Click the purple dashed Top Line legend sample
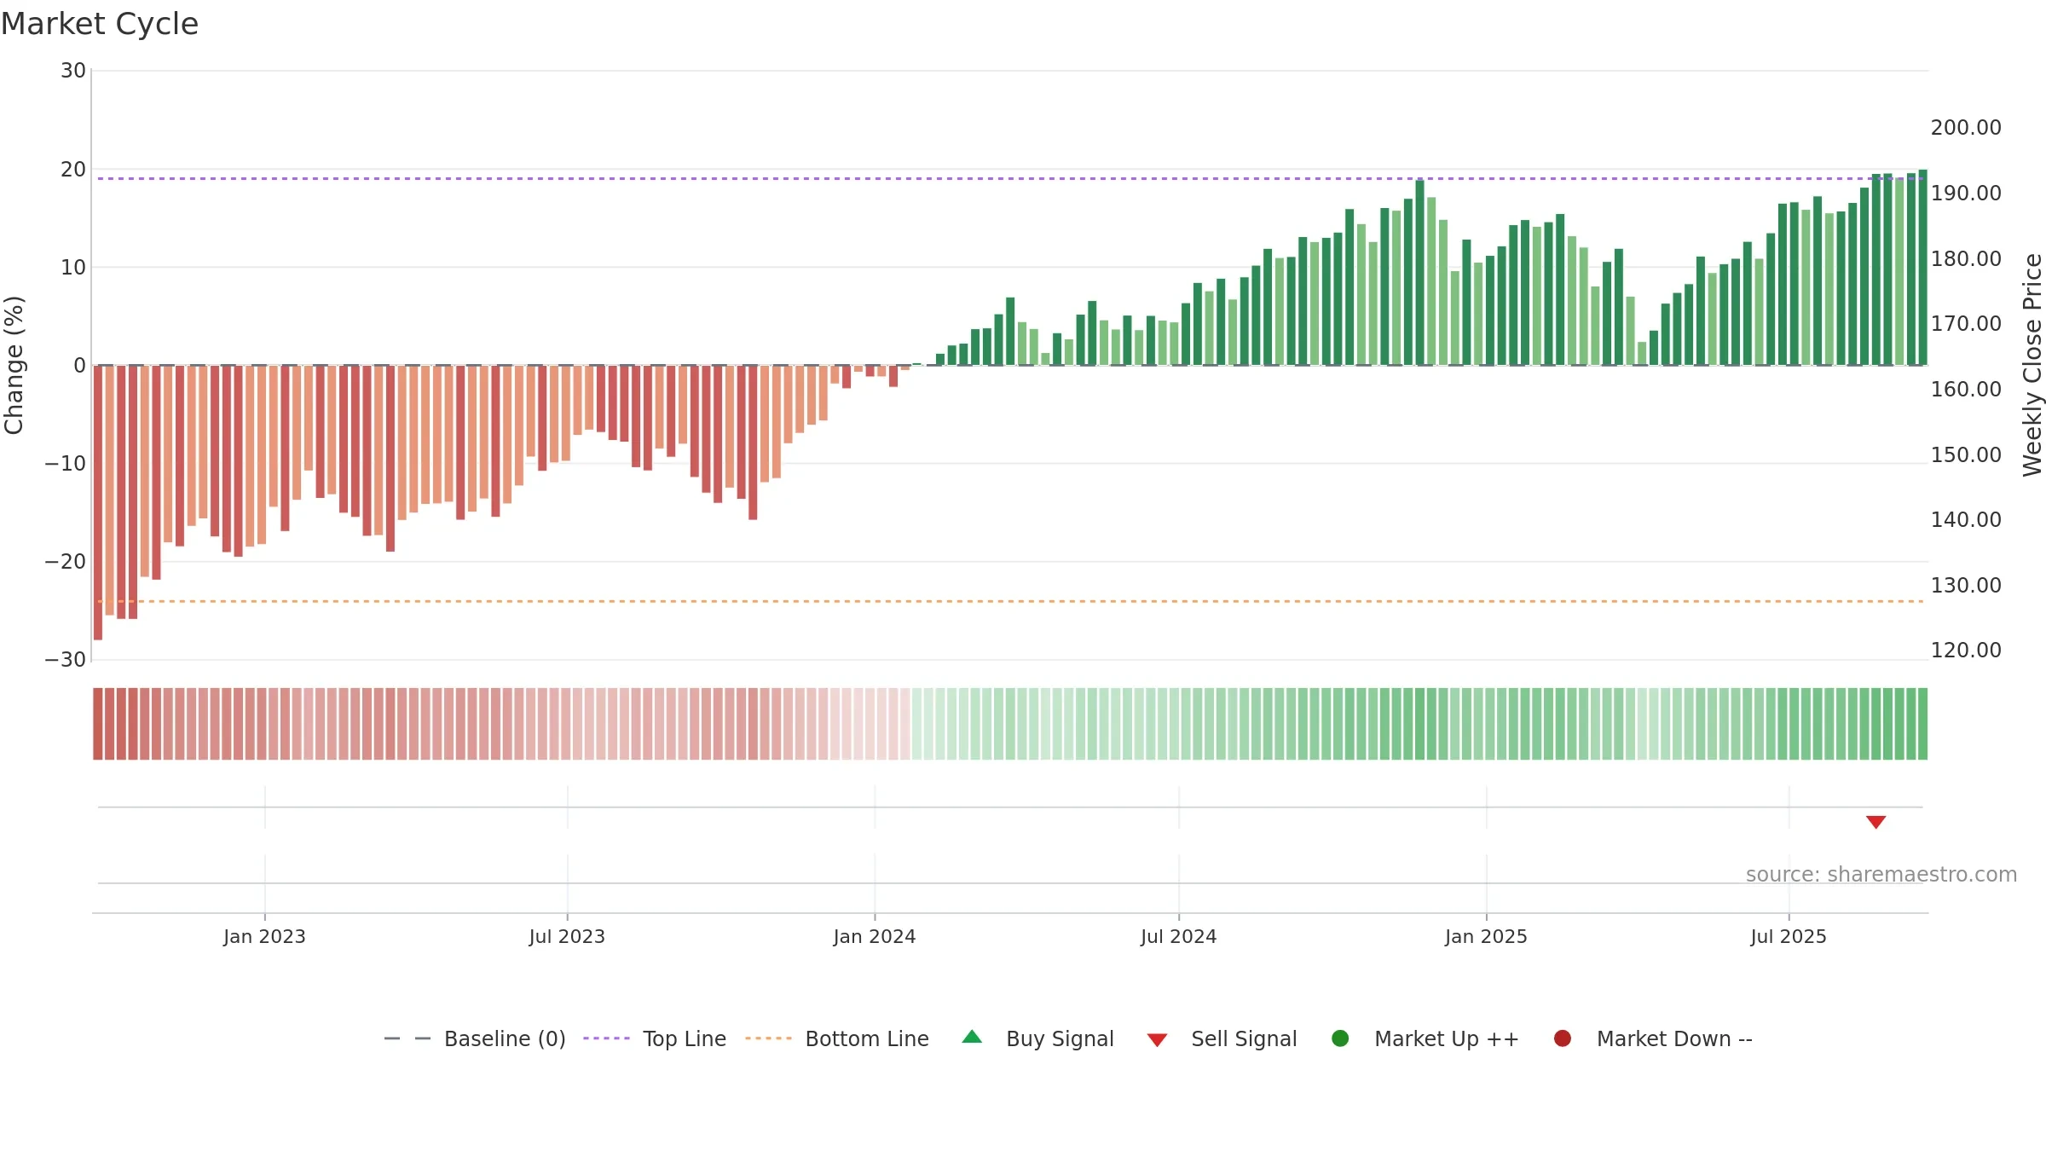Image resolution: width=2046 pixels, height=1151 pixels. pyautogui.click(x=606, y=1038)
